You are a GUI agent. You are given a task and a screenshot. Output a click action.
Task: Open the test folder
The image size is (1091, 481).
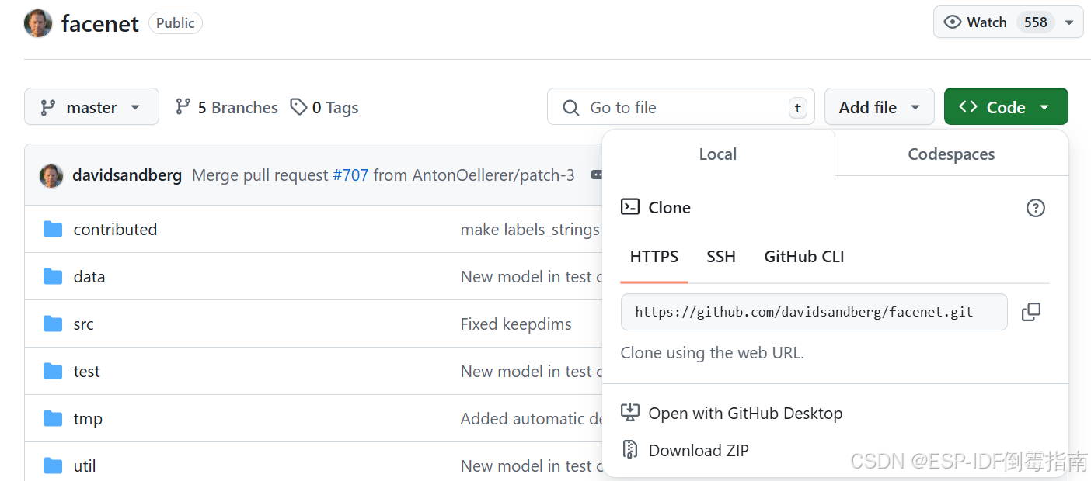click(86, 372)
